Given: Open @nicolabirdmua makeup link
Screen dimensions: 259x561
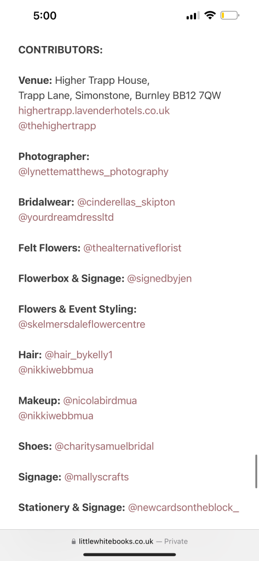Looking at the screenshot, I should (100, 400).
